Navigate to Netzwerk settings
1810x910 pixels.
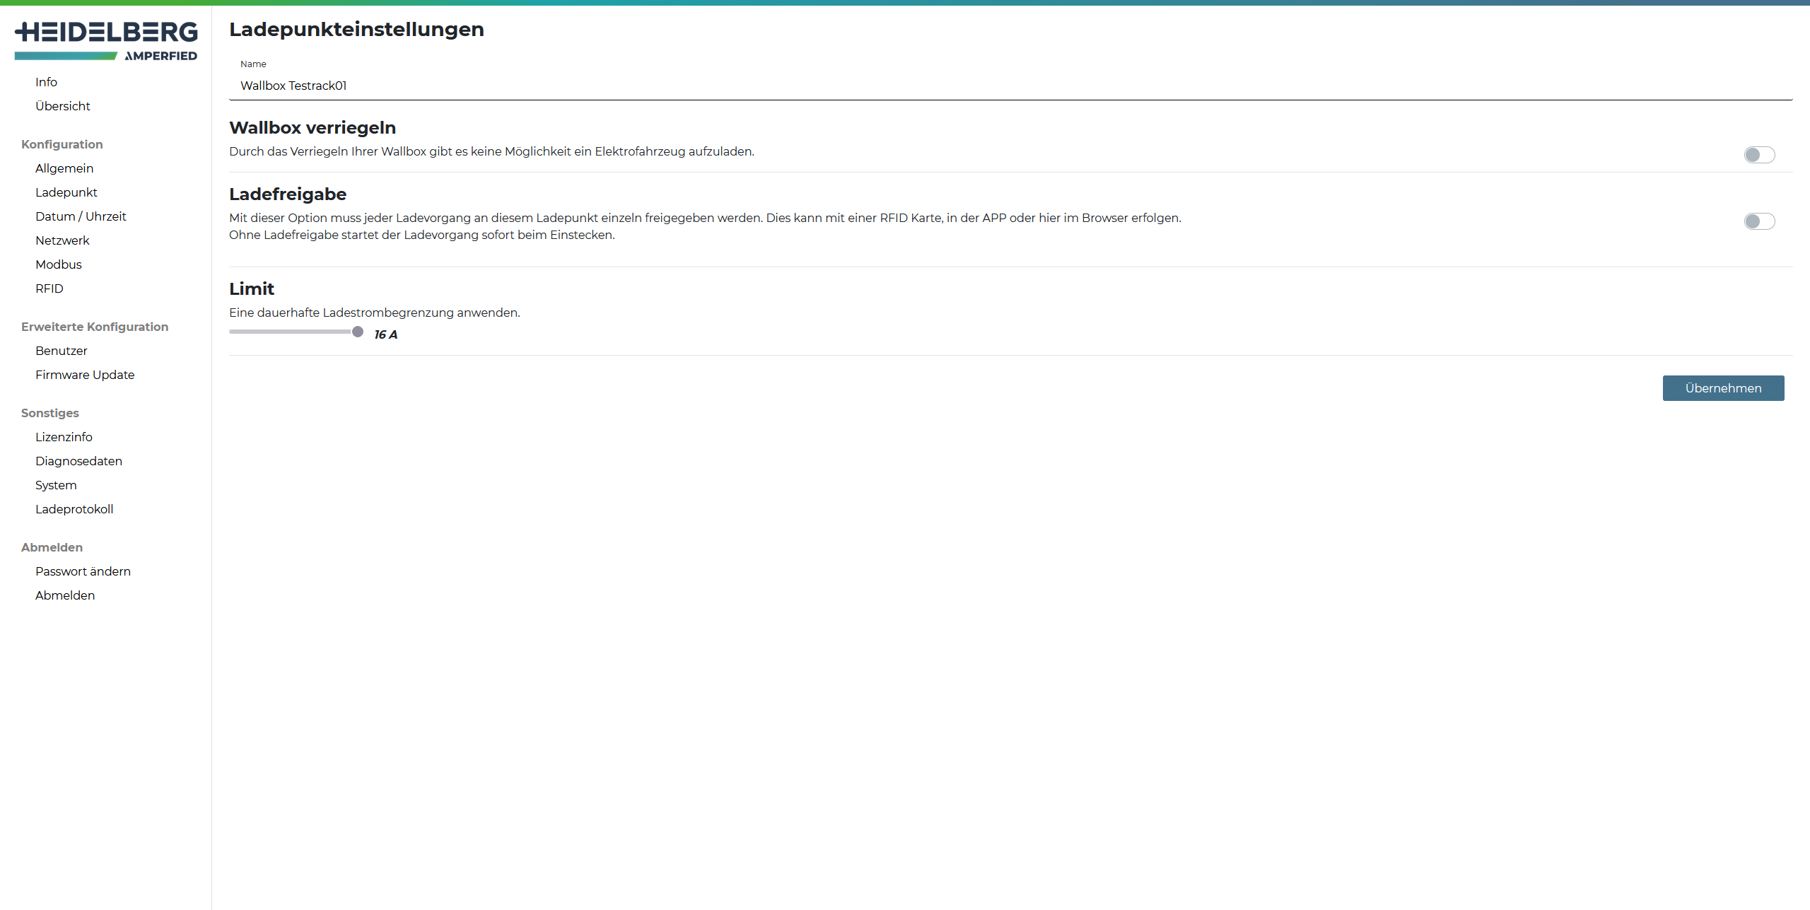tap(62, 240)
